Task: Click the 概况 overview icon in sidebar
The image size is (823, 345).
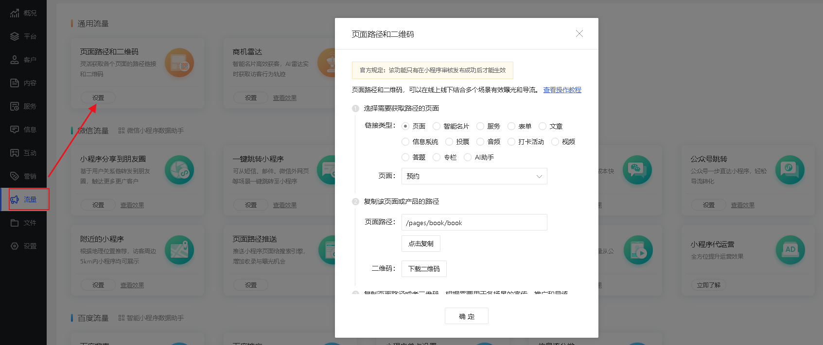Action: pos(15,13)
